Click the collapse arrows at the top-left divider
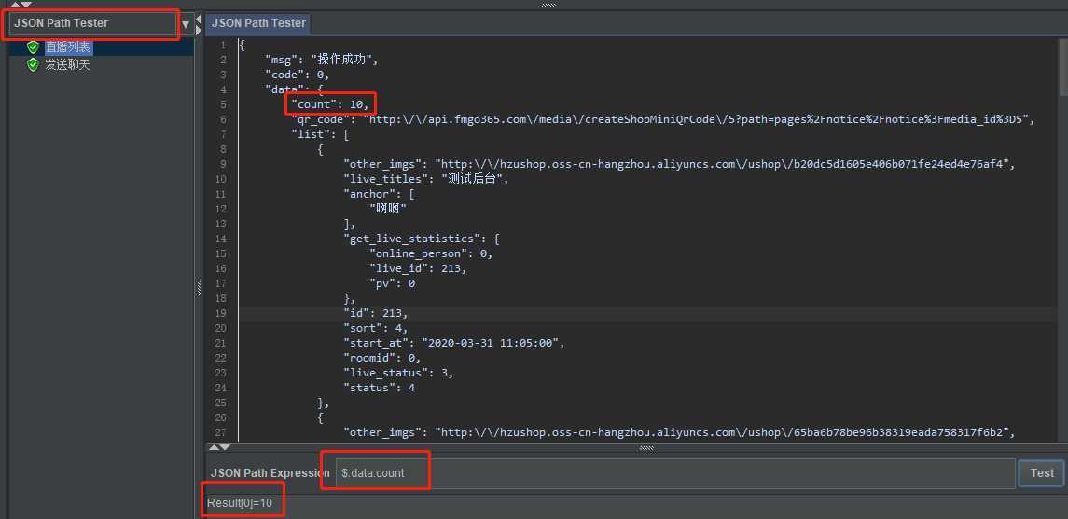Image resolution: width=1068 pixels, height=519 pixels. point(21,4)
